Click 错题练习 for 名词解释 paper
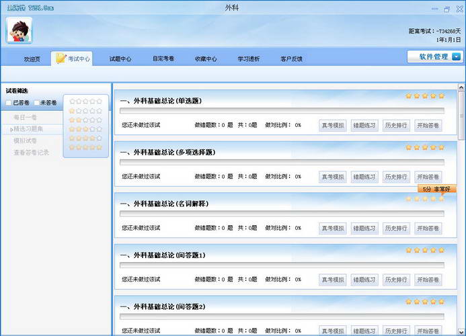466x336 pixels. (x=364, y=228)
